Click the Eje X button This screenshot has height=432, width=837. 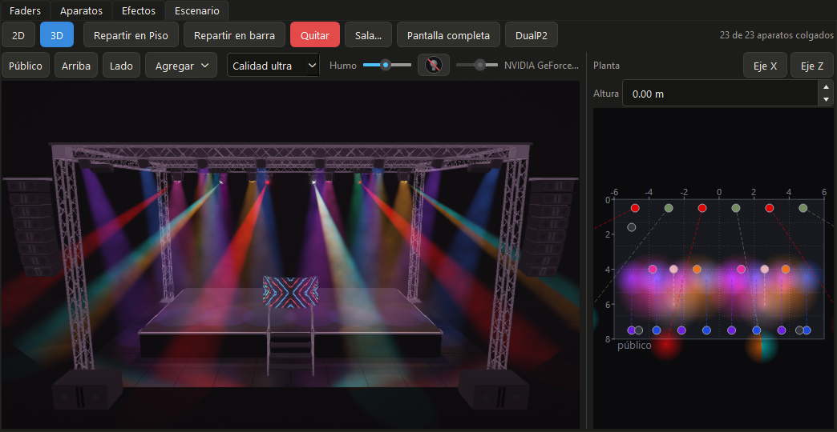tap(765, 66)
